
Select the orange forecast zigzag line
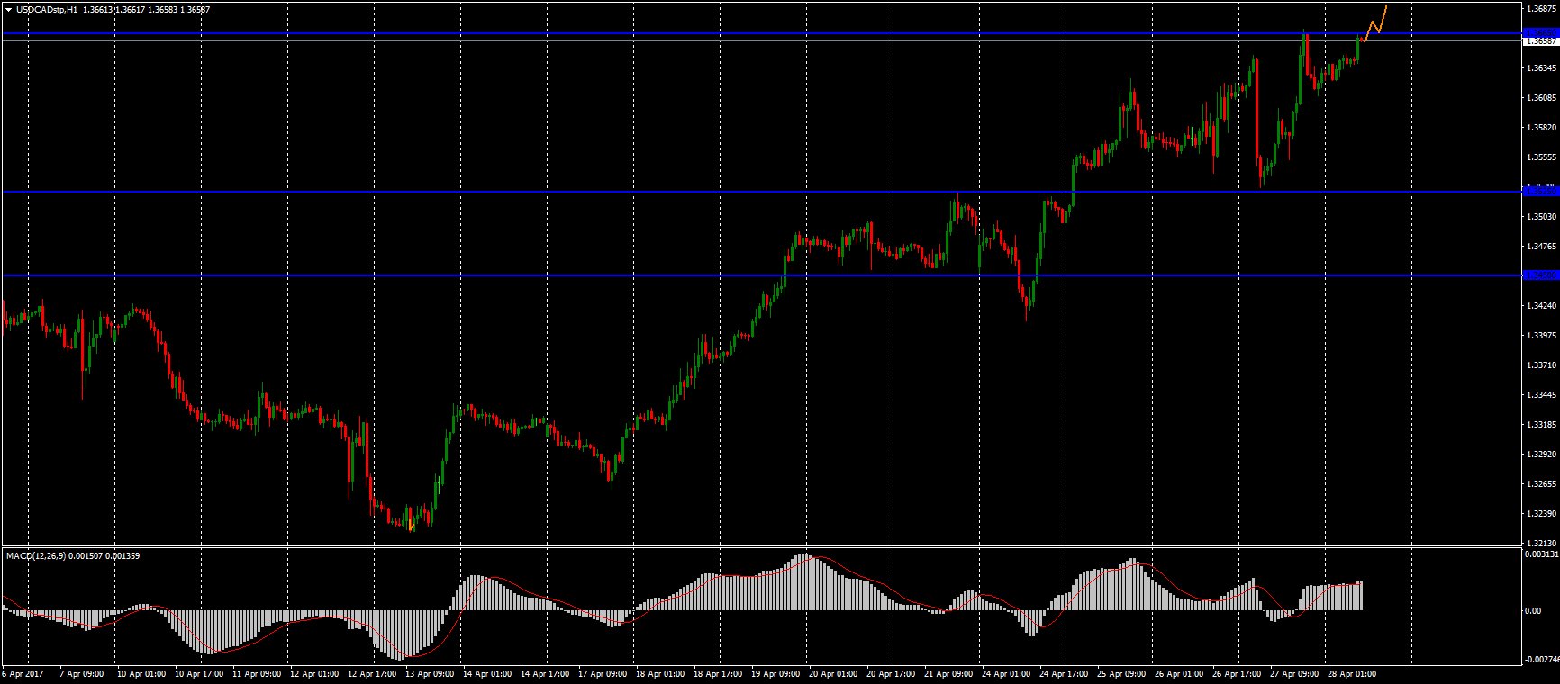(x=1374, y=25)
